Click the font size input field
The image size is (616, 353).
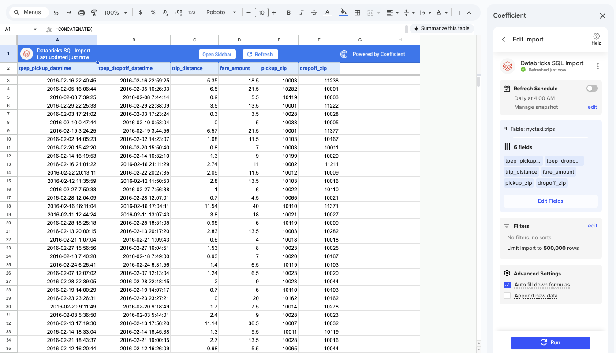(261, 13)
